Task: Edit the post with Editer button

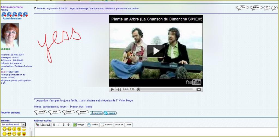Action: tap(256, 8)
